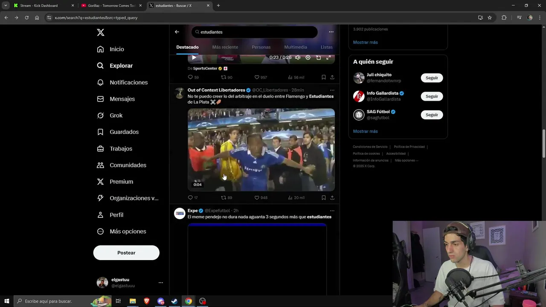View stats of Libertadores post 20 mil
Screen dimensions: 546x307
[x=296, y=197]
